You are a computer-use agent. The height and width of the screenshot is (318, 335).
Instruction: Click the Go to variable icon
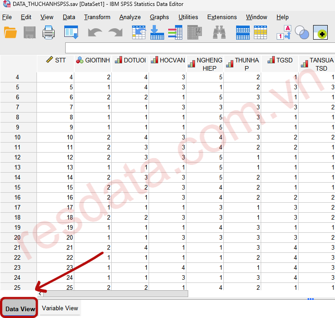tap(157, 33)
